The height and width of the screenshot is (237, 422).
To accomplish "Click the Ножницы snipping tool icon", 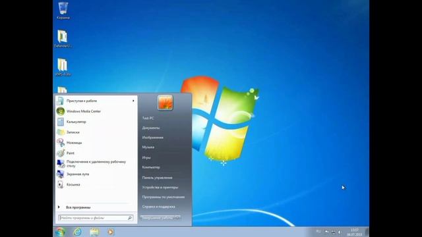I will (x=61, y=142).
